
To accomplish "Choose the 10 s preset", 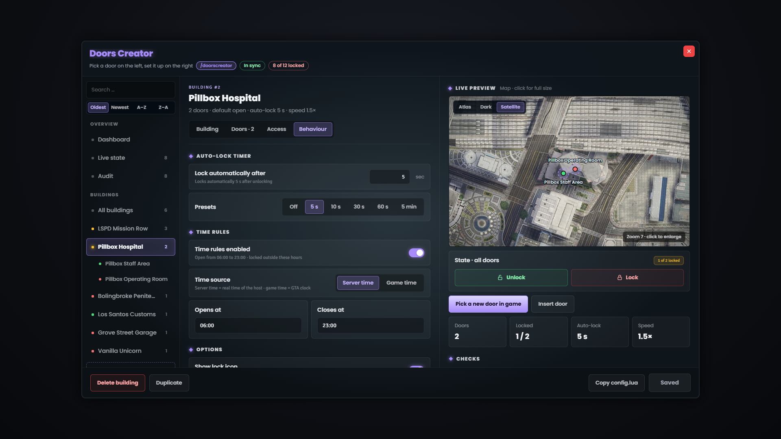I will coord(336,207).
